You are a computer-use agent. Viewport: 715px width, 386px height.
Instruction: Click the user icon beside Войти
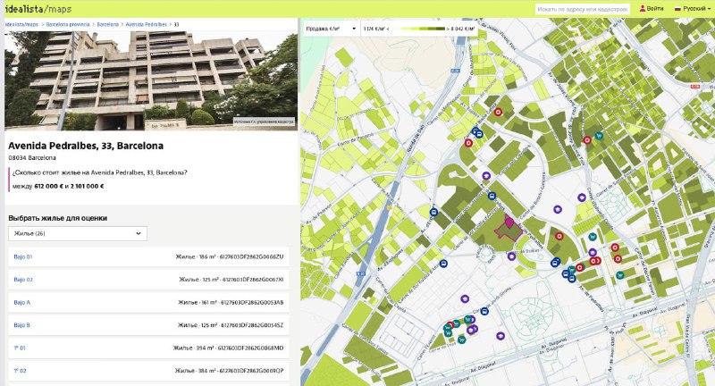coord(640,8)
